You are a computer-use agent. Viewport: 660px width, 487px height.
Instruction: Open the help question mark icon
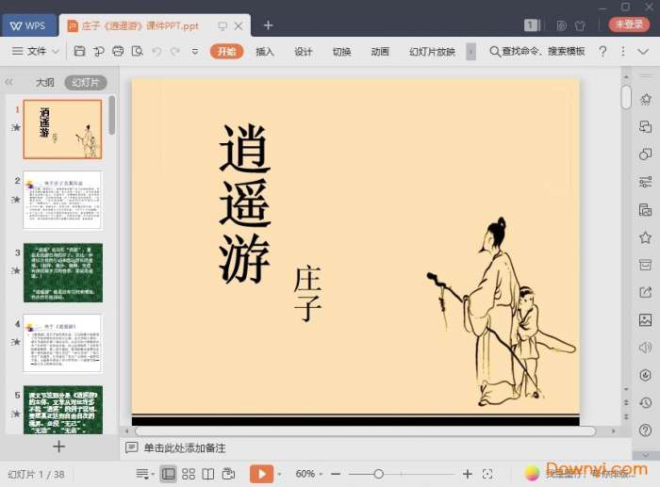pyautogui.click(x=602, y=51)
